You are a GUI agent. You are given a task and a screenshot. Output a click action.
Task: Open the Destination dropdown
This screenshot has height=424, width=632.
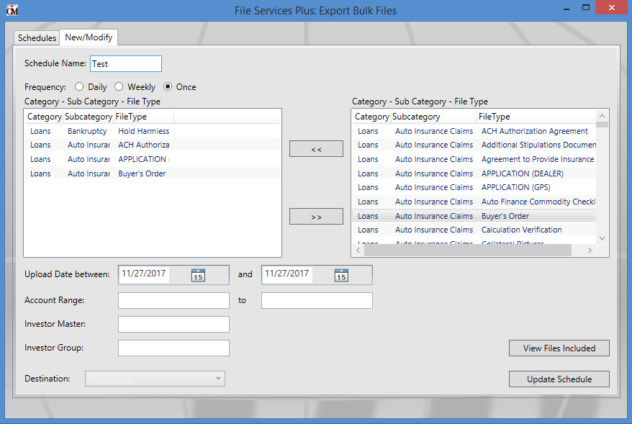tap(155, 379)
